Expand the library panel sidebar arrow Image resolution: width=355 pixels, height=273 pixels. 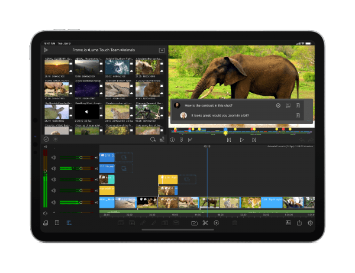click(x=46, y=51)
